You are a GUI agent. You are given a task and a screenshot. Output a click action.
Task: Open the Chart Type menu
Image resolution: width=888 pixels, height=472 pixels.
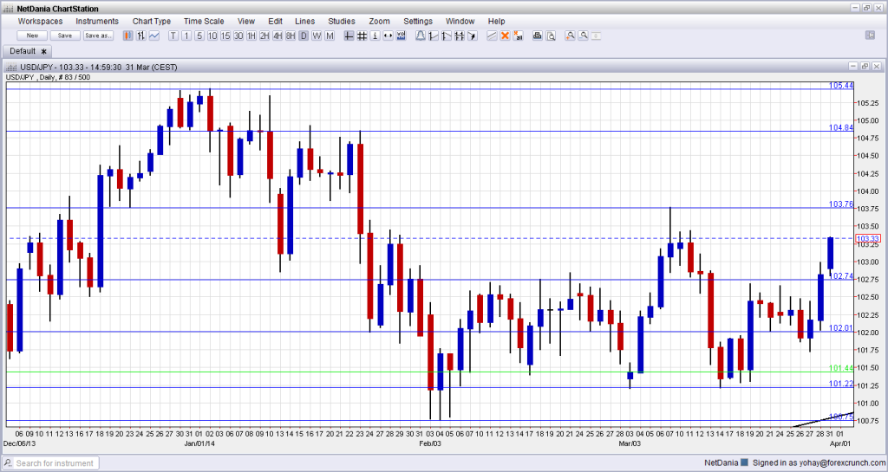[151, 22]
